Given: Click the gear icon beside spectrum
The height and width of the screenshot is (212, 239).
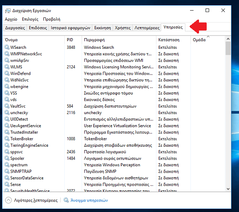Looking at the screenshot, I should tap(7, 165).
